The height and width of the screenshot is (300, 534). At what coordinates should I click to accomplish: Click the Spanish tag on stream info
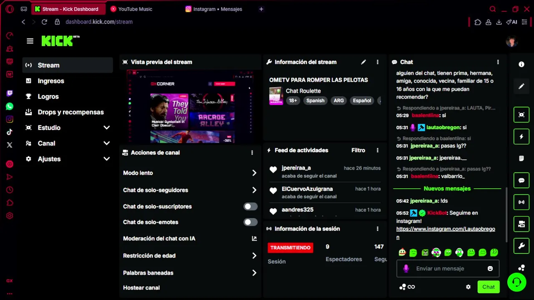click(315, 100)
